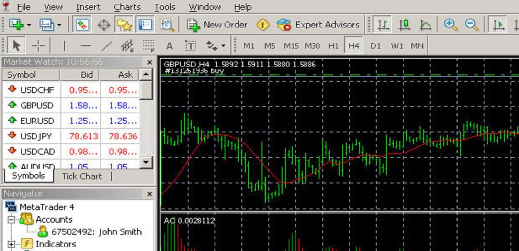
Task: Open the Charts menu
Action: click(127, 7)
